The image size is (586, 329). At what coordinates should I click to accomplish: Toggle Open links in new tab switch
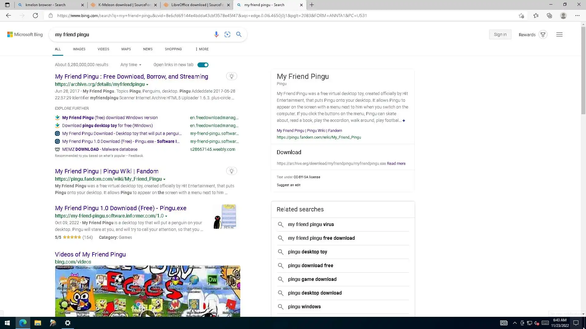pyautogui.click(x=203, y=65)
